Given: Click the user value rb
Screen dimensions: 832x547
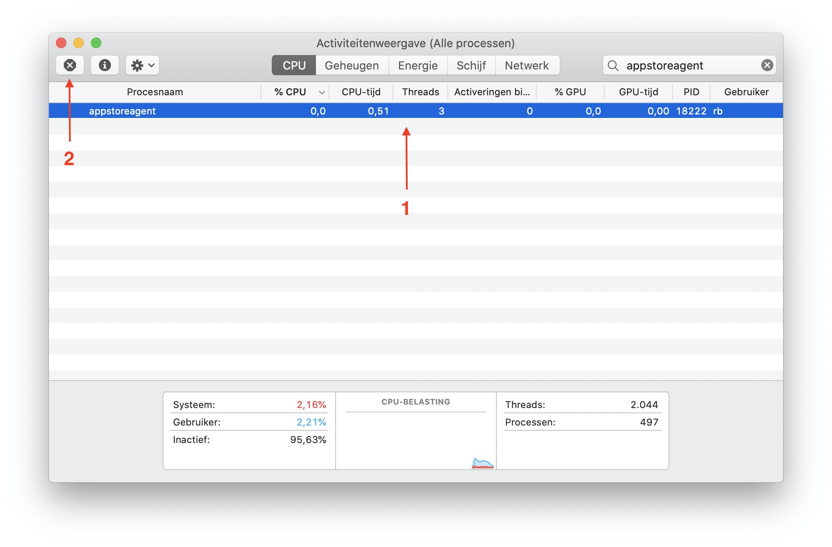Looking at the screenshot, I should pos(718,111).
